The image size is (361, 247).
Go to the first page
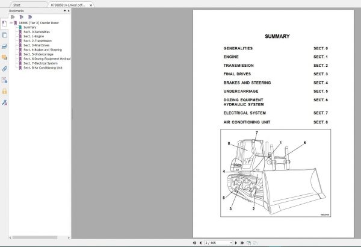tap(194, 243)
